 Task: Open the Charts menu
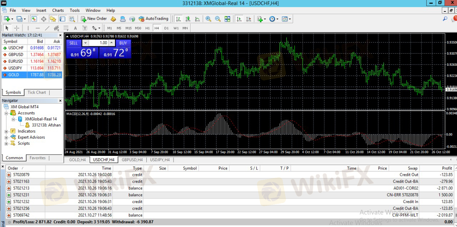pos(58,10)
